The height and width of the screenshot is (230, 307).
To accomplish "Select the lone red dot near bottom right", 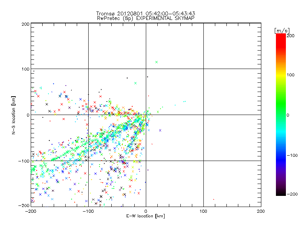I will click(214, 199).
